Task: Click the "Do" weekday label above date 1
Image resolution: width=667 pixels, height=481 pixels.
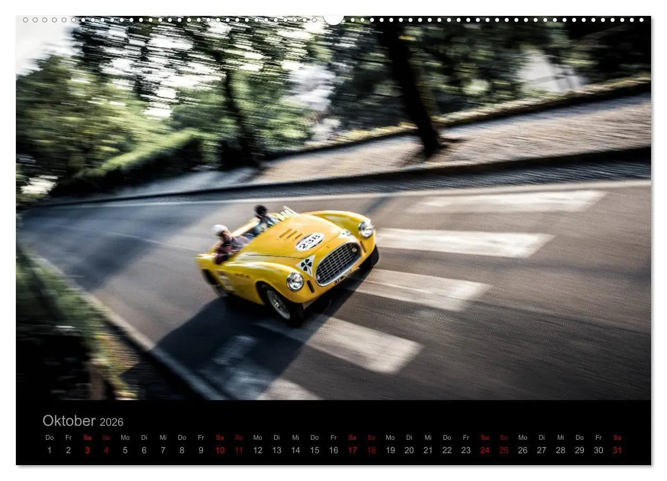Action: click(x=50, y=438)
